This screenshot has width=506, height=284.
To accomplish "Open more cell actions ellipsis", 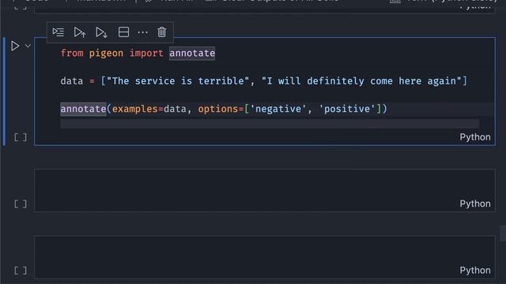I will 142,32.
